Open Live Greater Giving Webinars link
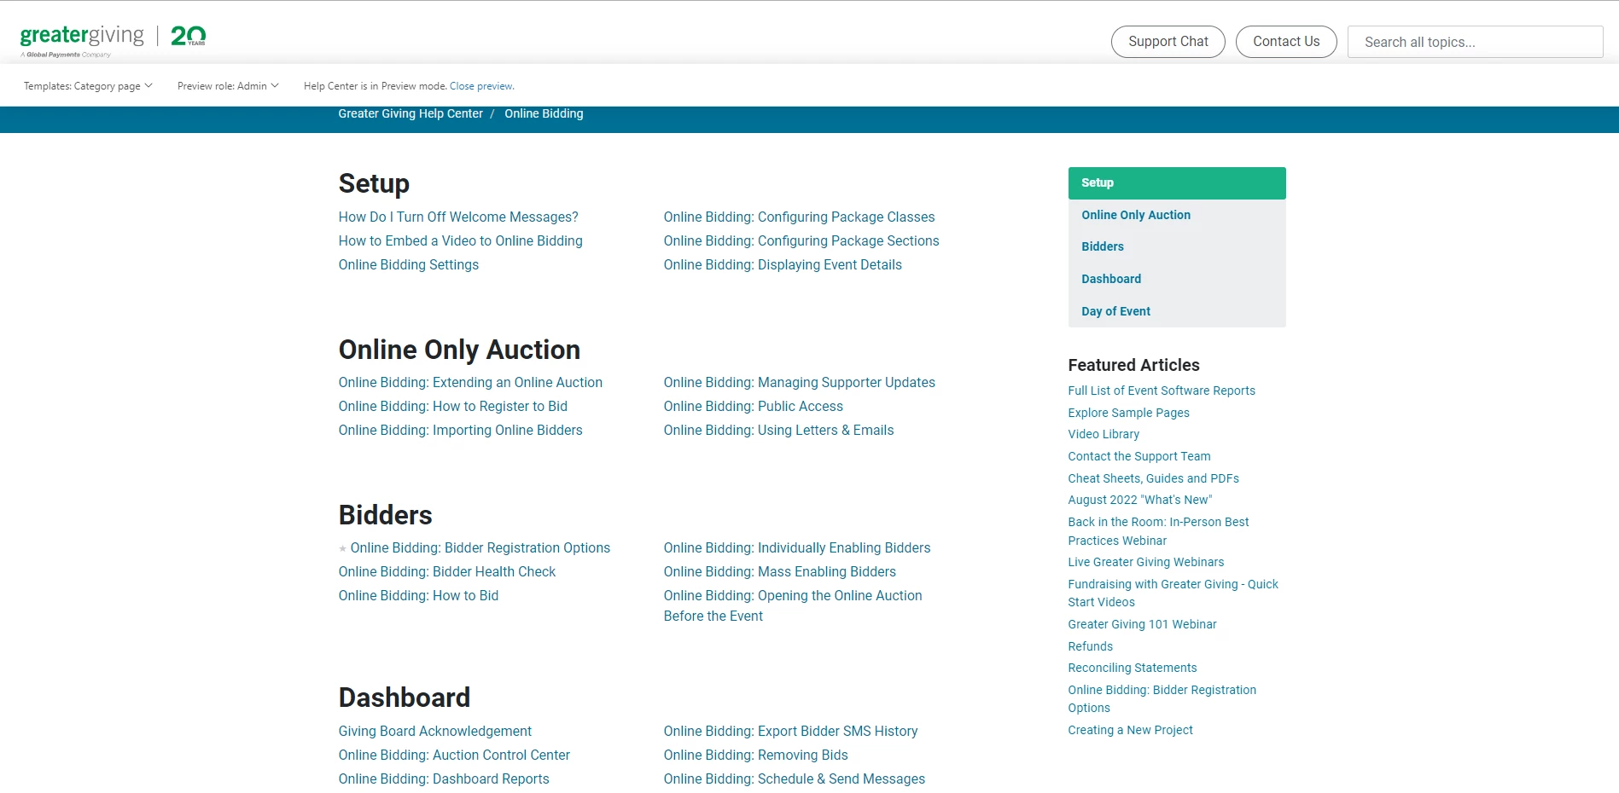 1145,562
